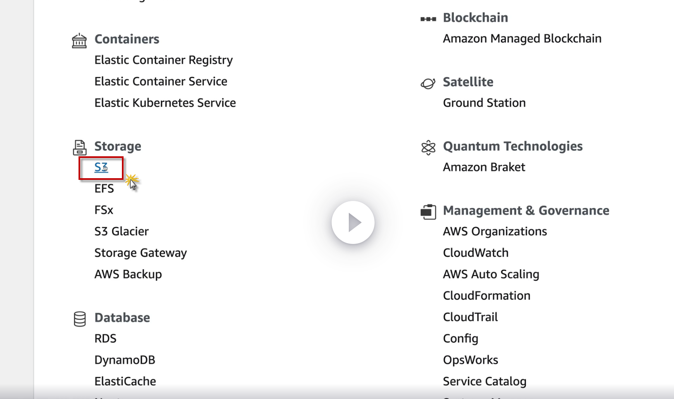Open Elastic Container Registry
Image resolution: width=674 pixels, height=399 pixels.
pyautogui.click(x=163, y=60)
